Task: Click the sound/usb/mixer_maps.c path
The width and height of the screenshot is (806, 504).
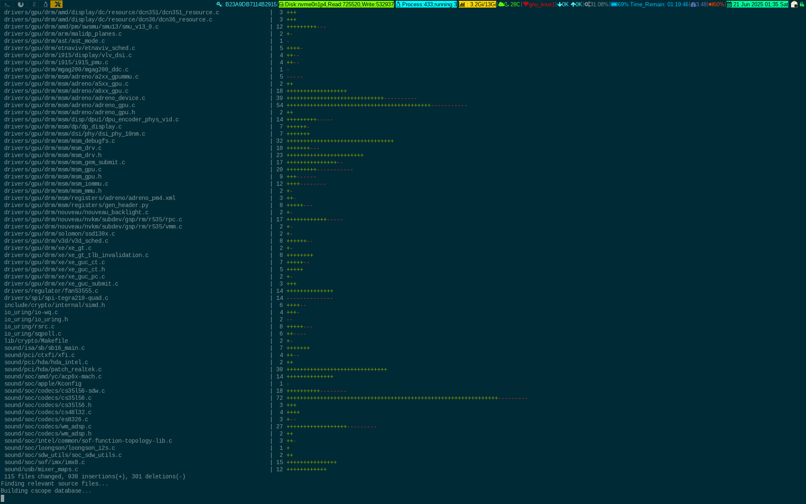Action: tap(41, 470)
